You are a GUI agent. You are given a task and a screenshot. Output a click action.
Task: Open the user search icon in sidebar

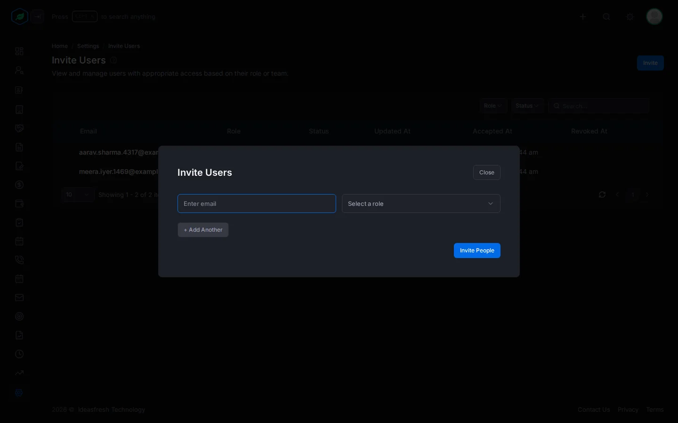pos(19,70)
